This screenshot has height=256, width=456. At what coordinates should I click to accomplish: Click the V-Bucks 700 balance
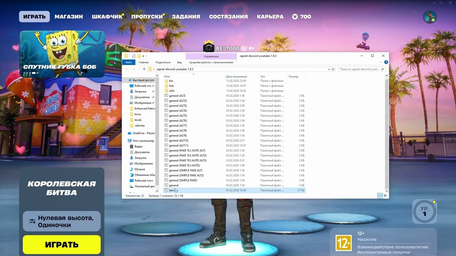click(301, 17)
